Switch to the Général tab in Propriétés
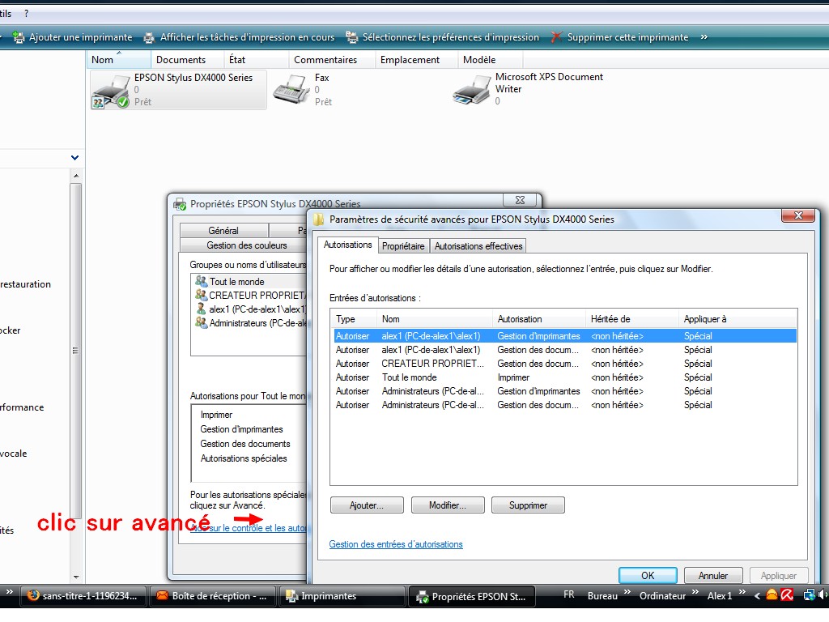This screenshot has height=622, width=829. click(x=223, y=231)
